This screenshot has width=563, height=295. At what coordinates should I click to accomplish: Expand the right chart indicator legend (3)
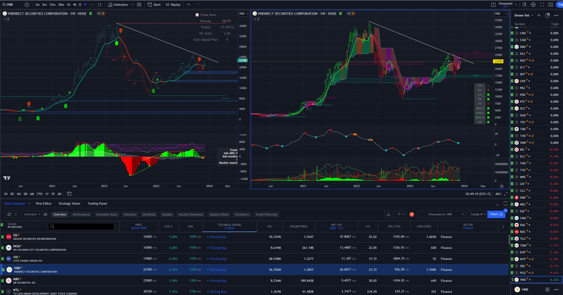256,19
